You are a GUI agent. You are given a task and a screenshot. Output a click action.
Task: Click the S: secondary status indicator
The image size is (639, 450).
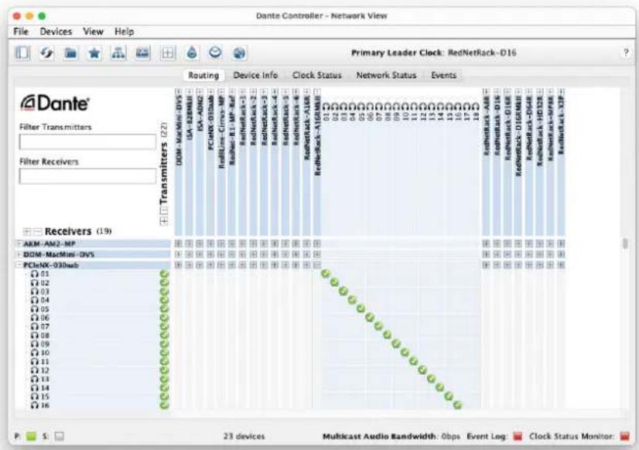click(x=60, y=436)
